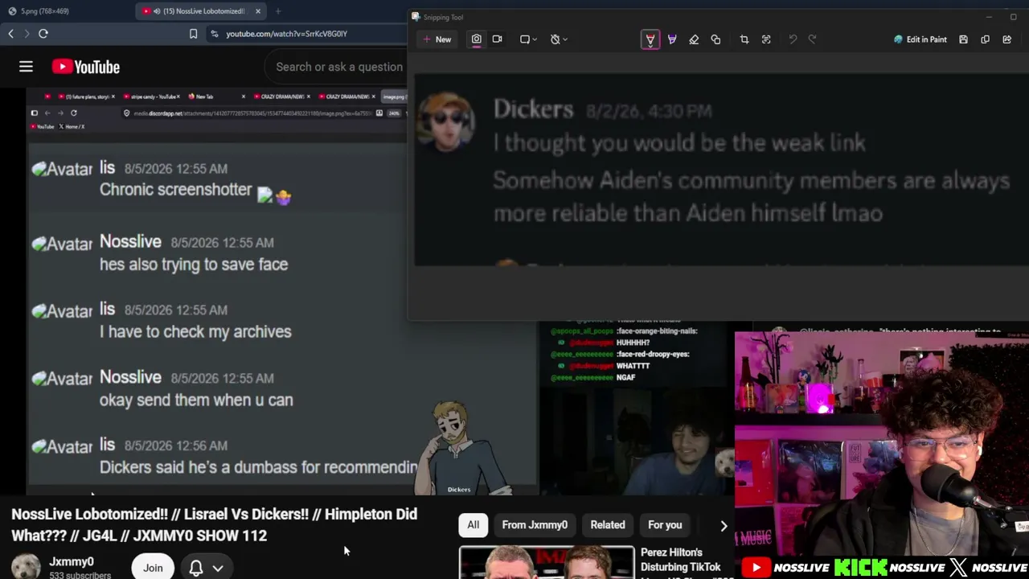Select the eraser tool in Snipping Tool
This screenshot has width=1029, height=579.
(694, 39)
